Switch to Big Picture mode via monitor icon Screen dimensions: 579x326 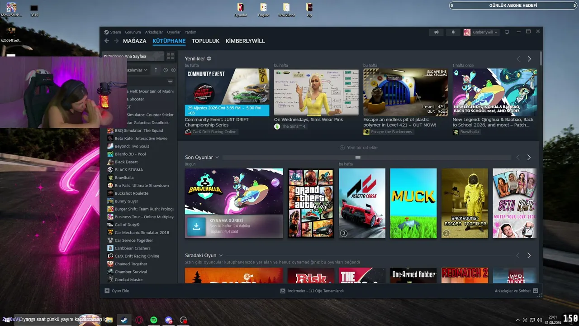507,32
